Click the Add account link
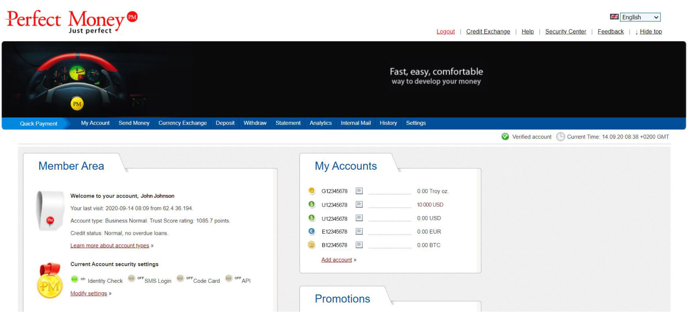Image resolution: width=687 pixels, height=312 pixels. tap(337, 260)
